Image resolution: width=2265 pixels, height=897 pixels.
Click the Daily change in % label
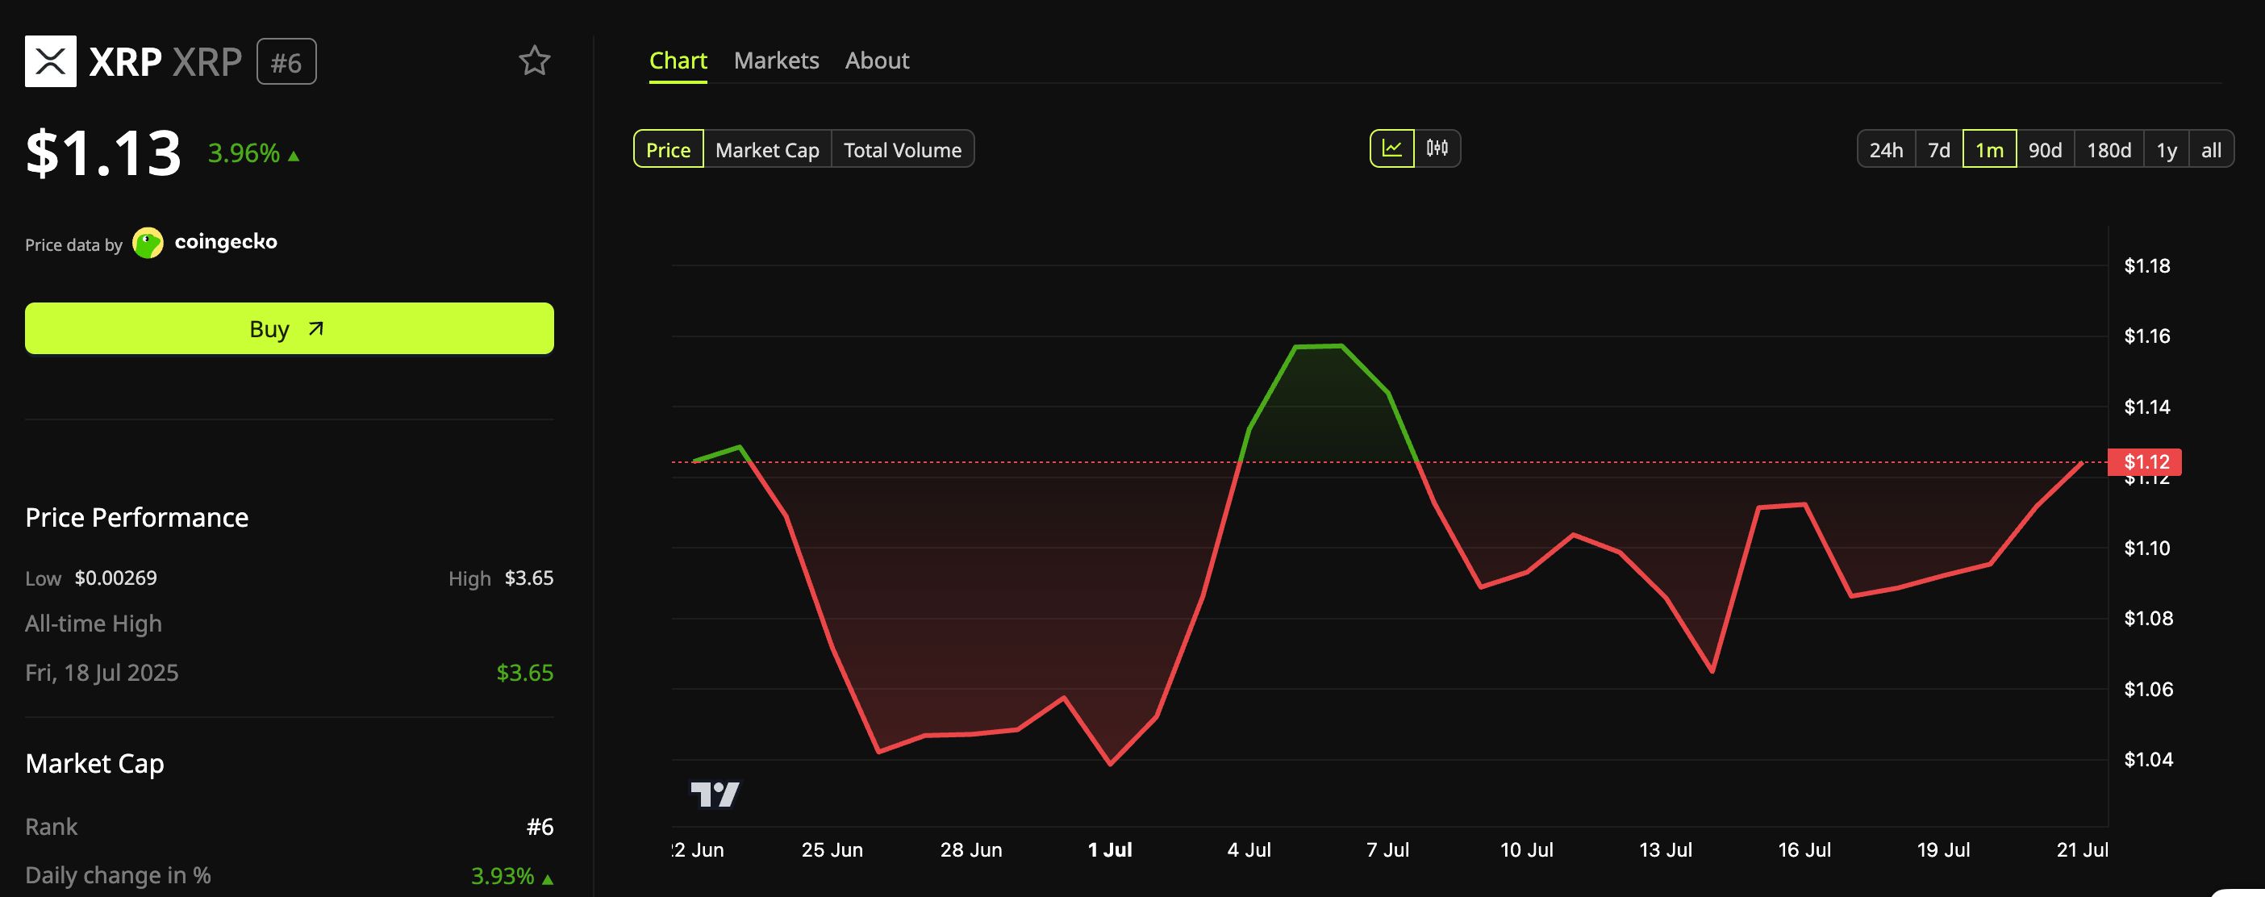[x=118, y=876]
